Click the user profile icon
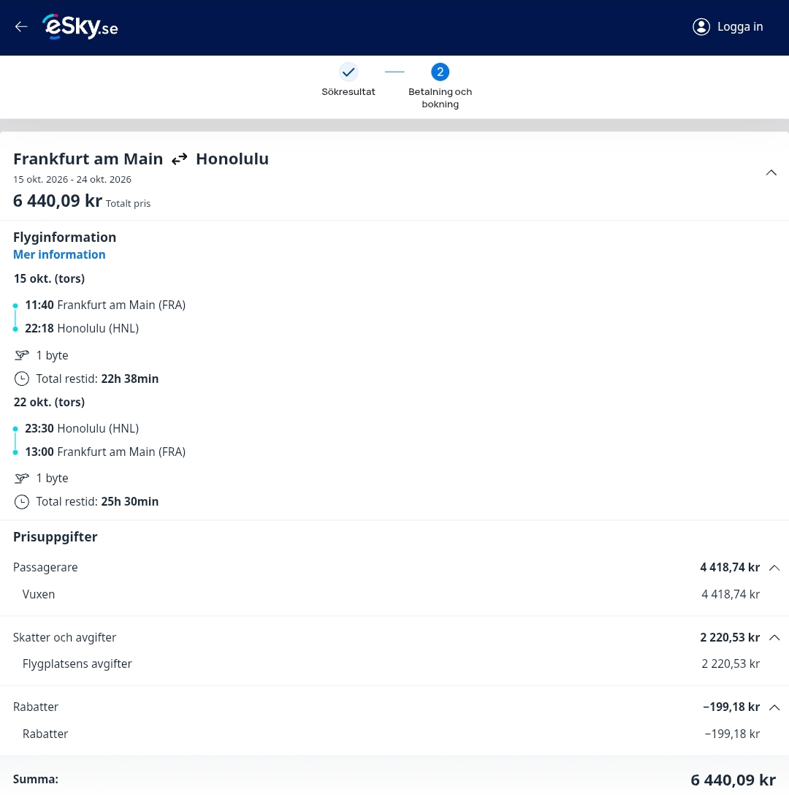 click(701, 27)
